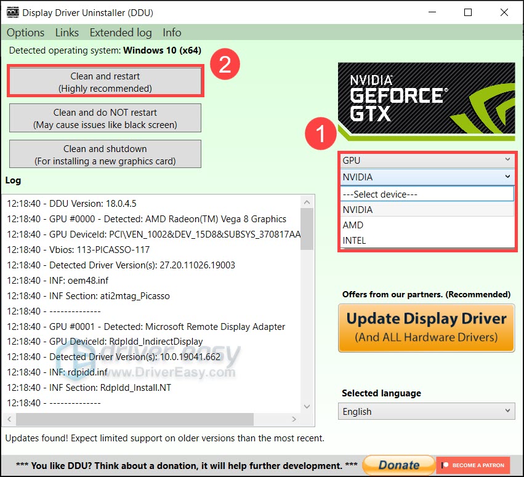Select the 'INF Section: ati2mtag_Picasso' log line

(x=88, y=295)
